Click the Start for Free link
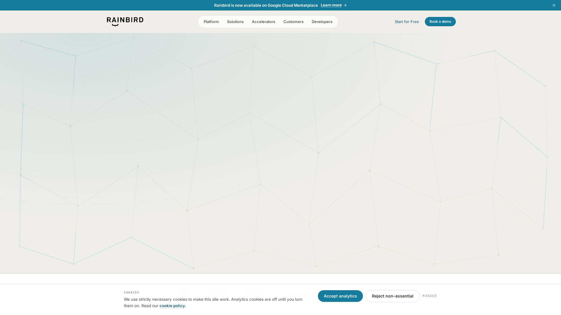 pyautogui.click(x=407, y=22)
